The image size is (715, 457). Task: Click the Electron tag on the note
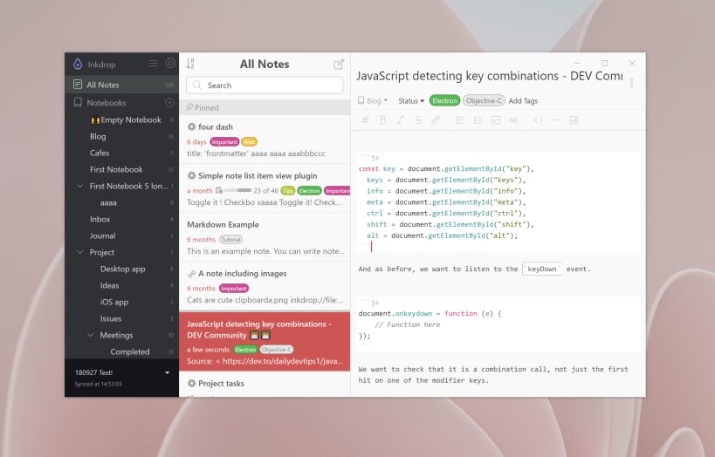pyautogui.click(x=444, y=100)
